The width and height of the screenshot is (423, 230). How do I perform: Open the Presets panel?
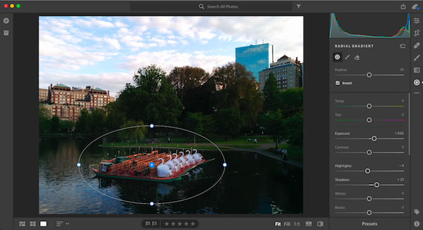click(369, 224)
